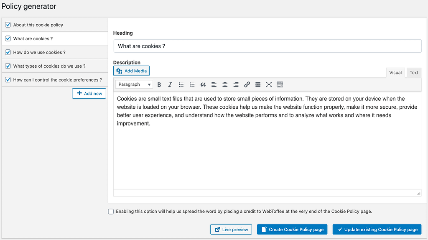Uncheck What types of cookies checkbox
This screenshot has height=240, width=428.
tap(8, 66)
